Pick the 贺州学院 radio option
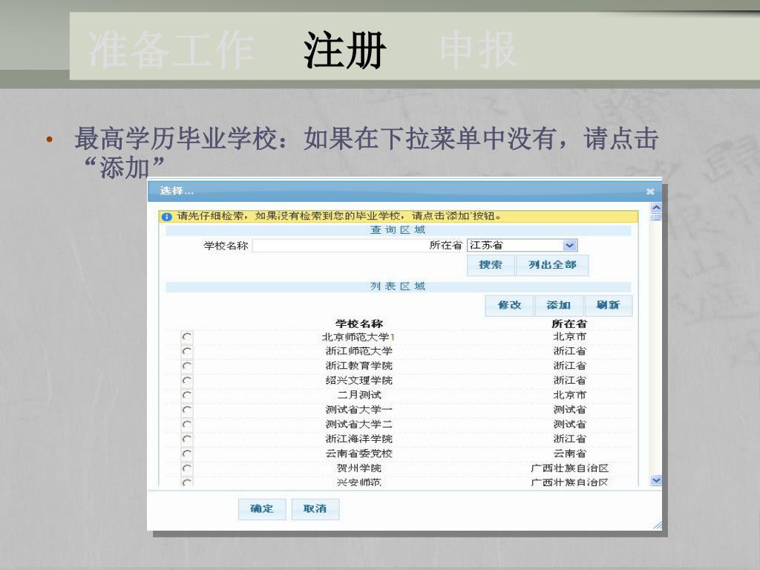 click(186, 468)
